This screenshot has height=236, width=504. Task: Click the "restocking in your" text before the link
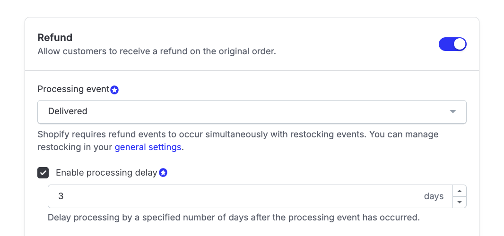(x=75, y=147)
